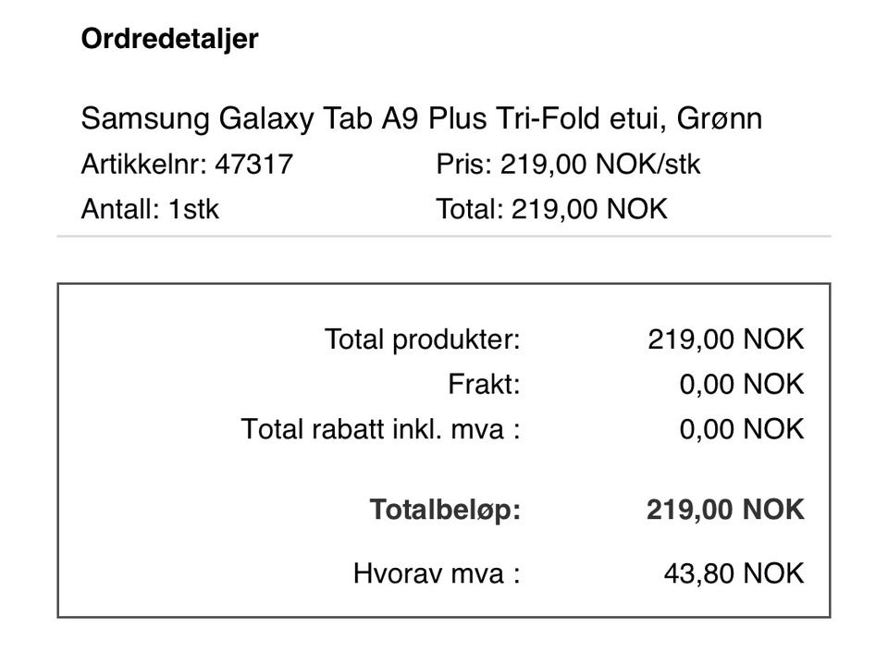This screenshot has width=888, height=665.
Task: Click the Artikkelnr: 47317 text
Action: pos(187,165)
